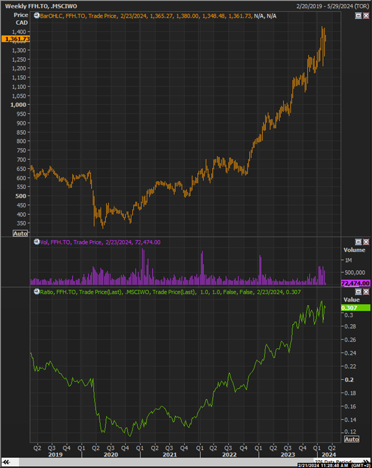Click the 2022 year label on time axis
372x468 pixels.
click(230, 454)
